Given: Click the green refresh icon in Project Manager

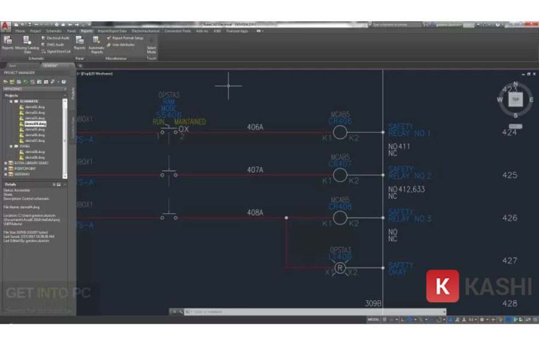Looking at the screenshot, I should click(x=26, y=81).
